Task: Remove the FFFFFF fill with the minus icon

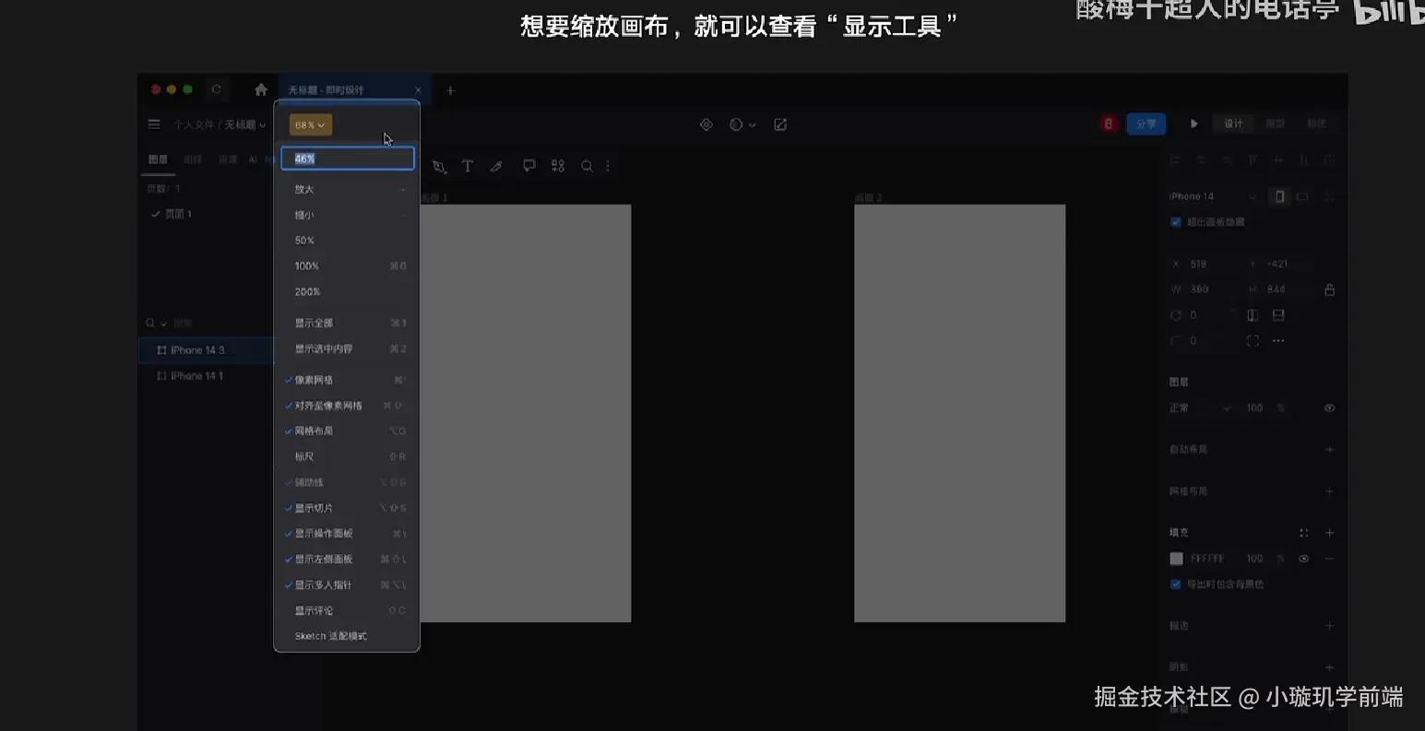Action: (x=1329, y=559)
